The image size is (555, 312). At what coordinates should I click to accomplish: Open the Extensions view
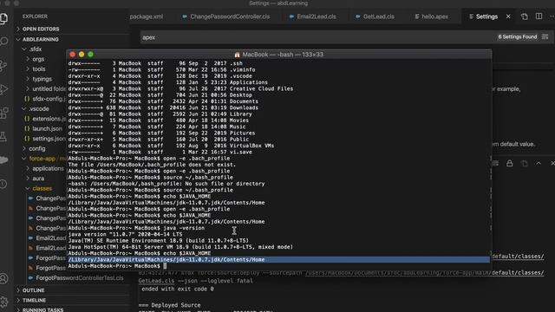tap(3, 114)
